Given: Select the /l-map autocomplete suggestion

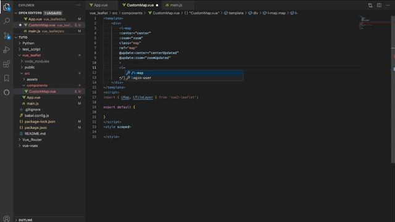Looking at the screenshot, I should coord(185,73).
